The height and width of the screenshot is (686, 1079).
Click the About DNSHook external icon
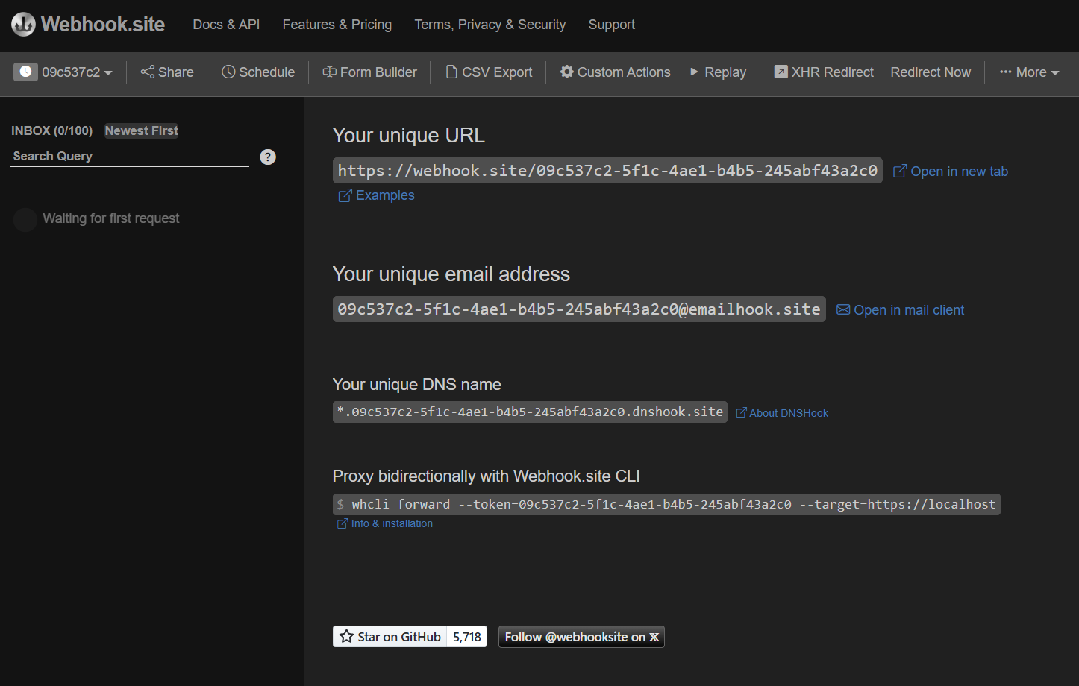741,412
